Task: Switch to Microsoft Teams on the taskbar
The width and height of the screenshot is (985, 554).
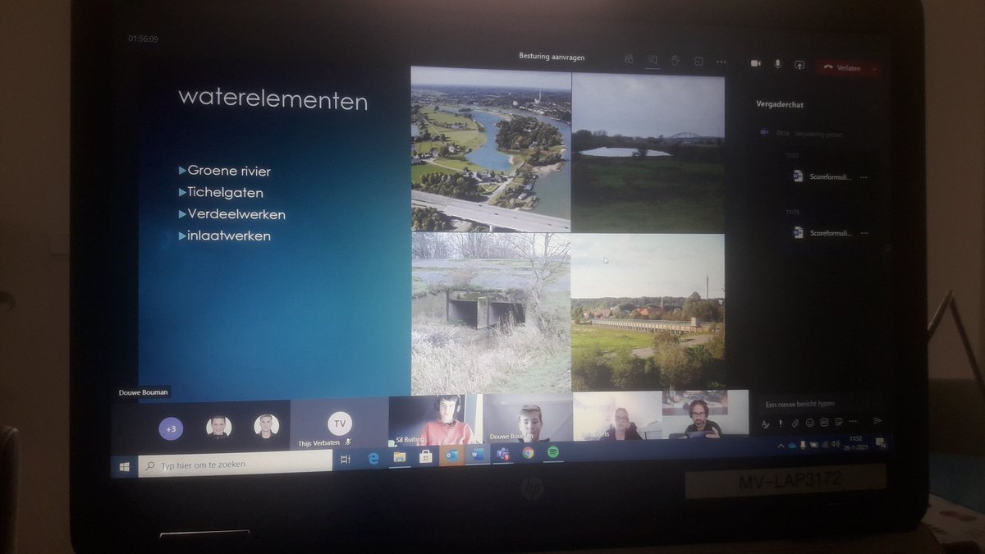Action: point(502,453)
